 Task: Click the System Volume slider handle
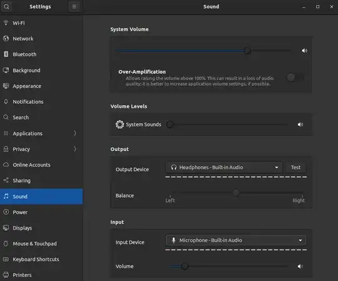pyautogui.click(x=247, y=51)
